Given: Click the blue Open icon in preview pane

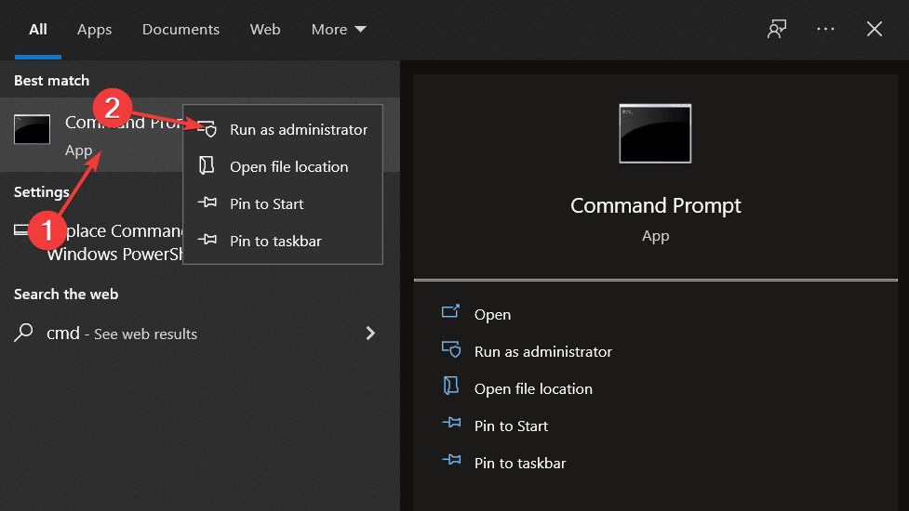Looking at the screenshot, I should point(451,312).
